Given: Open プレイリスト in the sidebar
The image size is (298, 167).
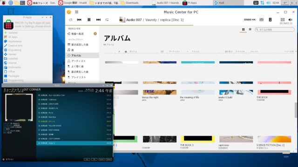Looking at the screenshot, I should (x=82, y=77).
